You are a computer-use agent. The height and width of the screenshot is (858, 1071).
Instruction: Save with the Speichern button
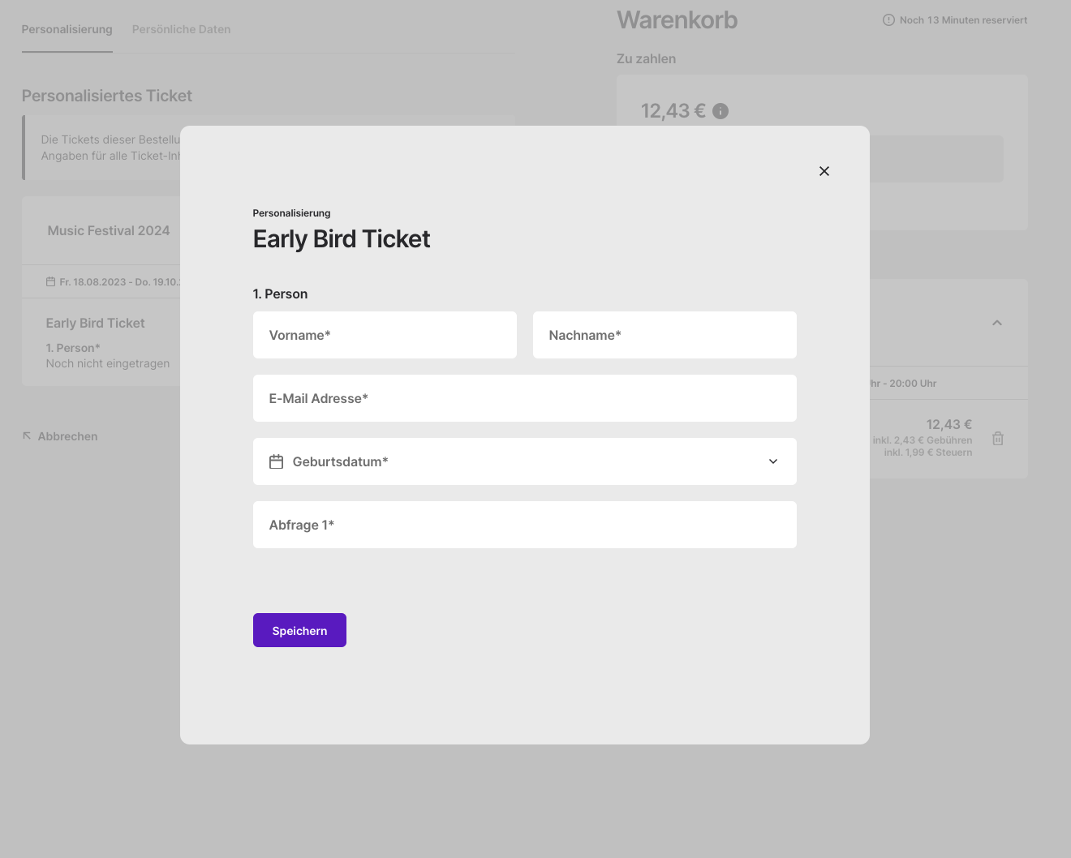tap(299, 630)
